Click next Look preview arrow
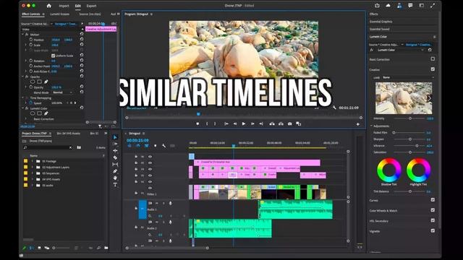This screenshot has height=260, width=463. pyautogui.click(x=429, y=98)
